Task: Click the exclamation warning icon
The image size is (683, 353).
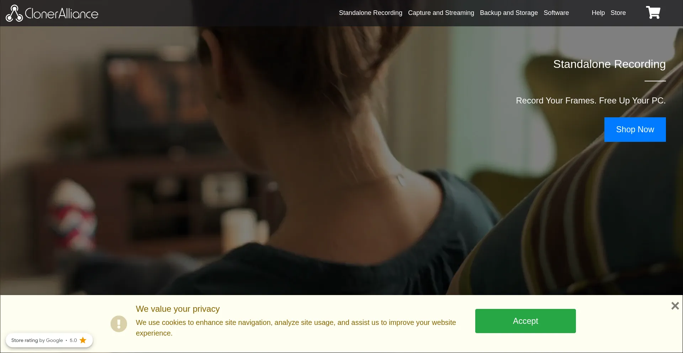Action: tap(119, 324)
